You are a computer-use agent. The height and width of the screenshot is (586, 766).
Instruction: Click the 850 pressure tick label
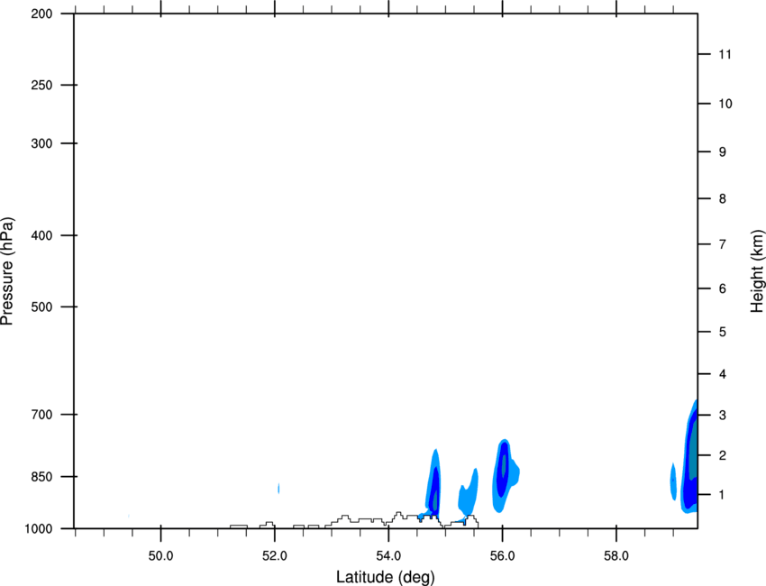(x=41, y=477)
